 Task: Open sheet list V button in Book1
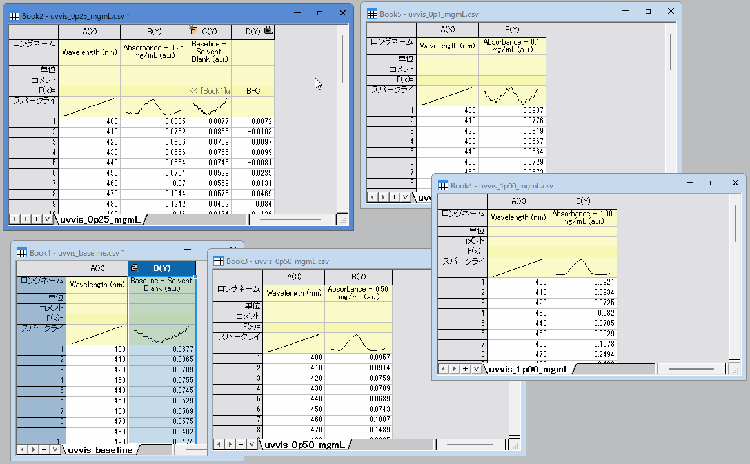[55, 450]
